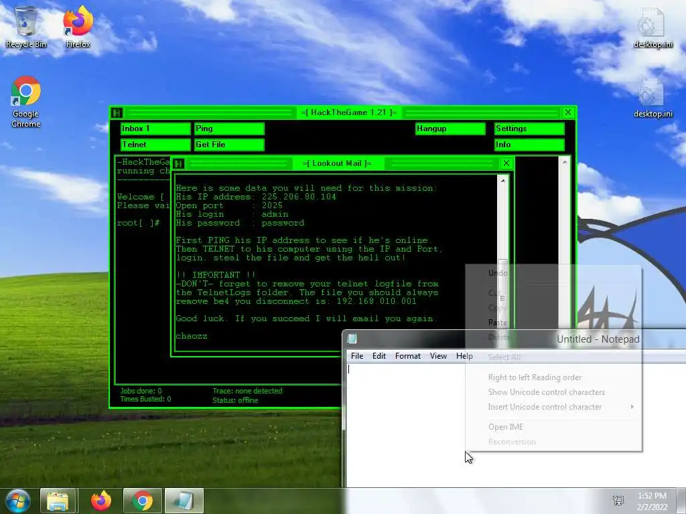Click the HackTheGame title bar H icon
The width and height of the screenshot is (686, 514).
click(x=117, y=112)
